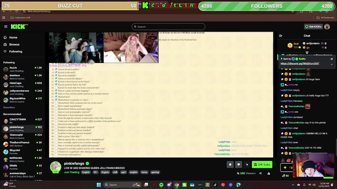
Task: Share the pinkiefangs stream
Action: coord(260,173)
